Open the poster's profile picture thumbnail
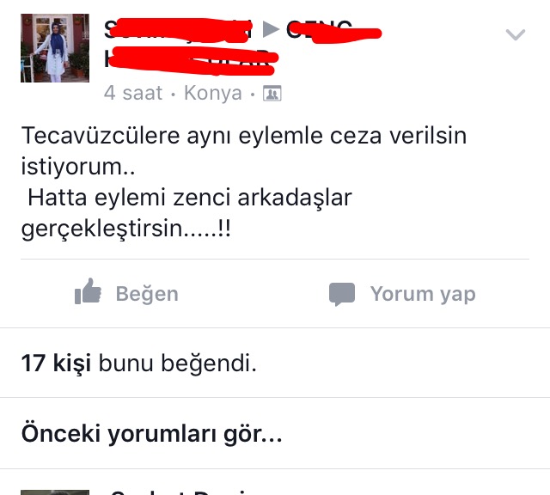The width and height of the screenshot is (550, 495). click(x=55, y=48)
